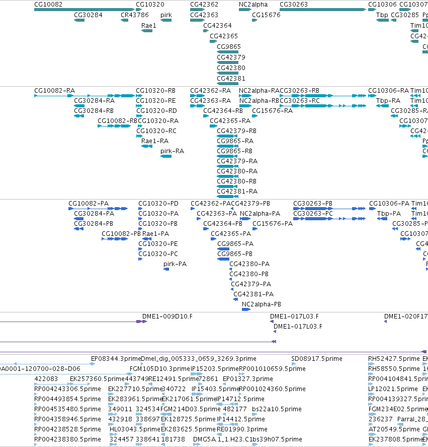This screenshot has width=428, height=447.
Task: Click the SD08917.5prime EST label
Action: click(x=317, y=359)
